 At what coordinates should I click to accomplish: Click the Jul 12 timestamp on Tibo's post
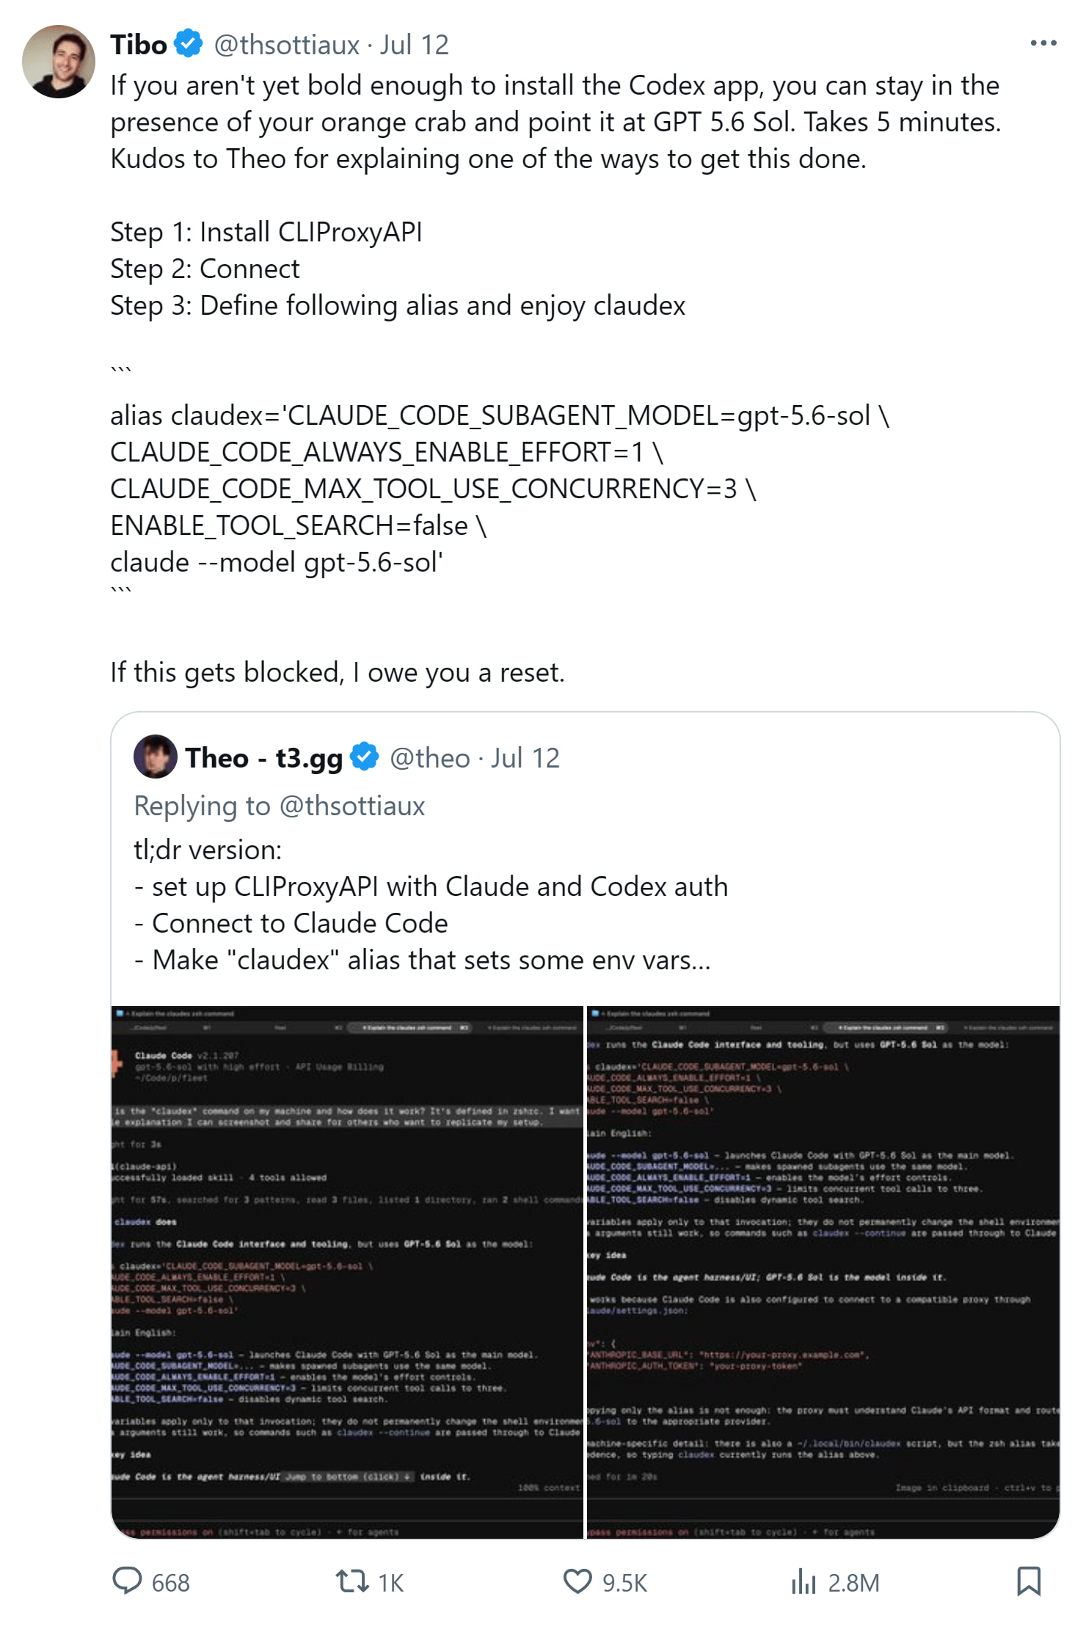[x=414, y=45]
